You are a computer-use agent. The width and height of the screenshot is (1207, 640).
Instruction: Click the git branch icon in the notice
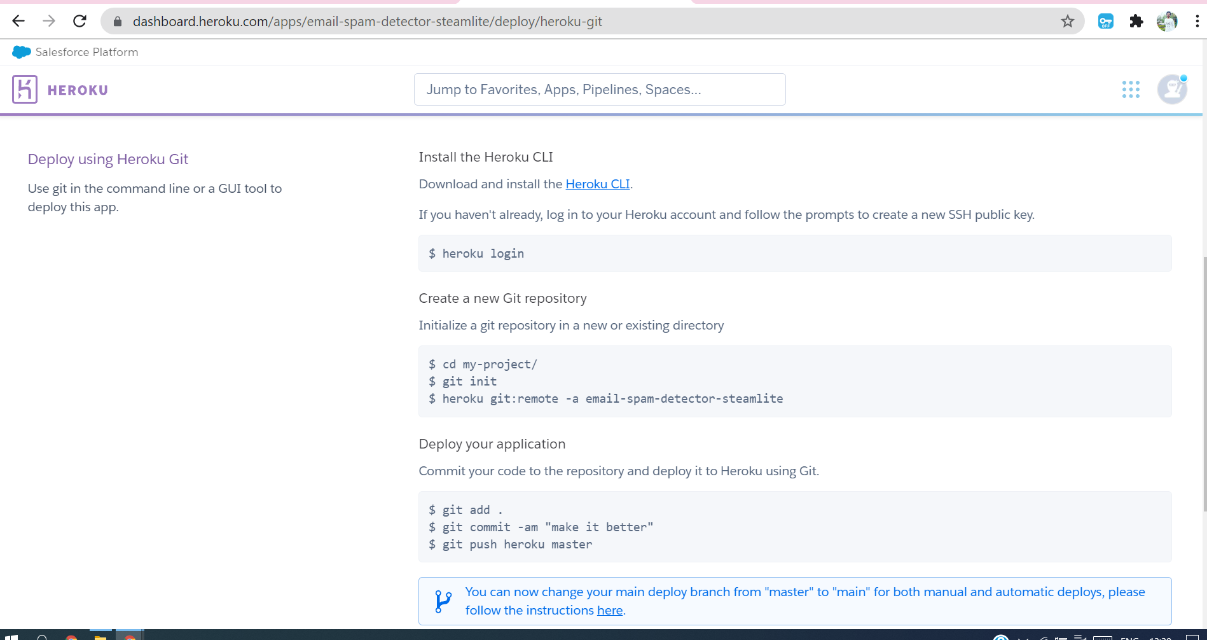click(x=443, y=600)
